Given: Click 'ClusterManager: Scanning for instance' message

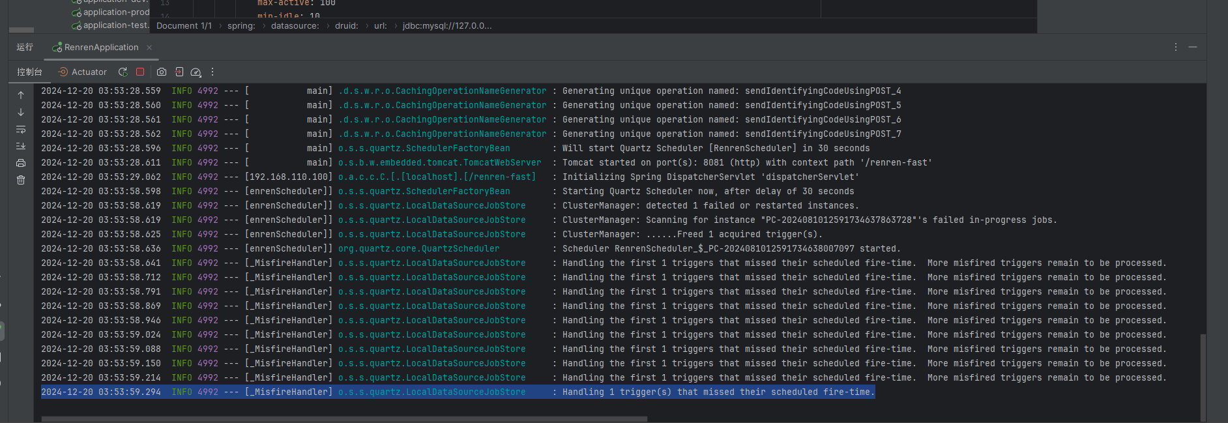Looking at the screenshot, I should click(x=810, y=220).
